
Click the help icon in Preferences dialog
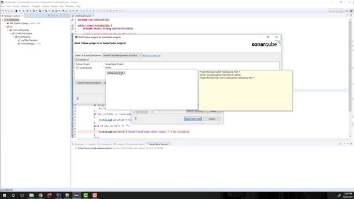pos(136,119)
